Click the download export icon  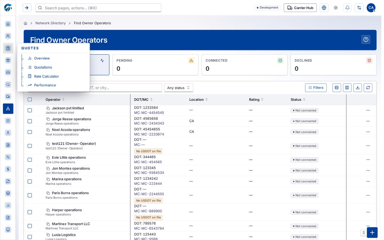(358, 88)
